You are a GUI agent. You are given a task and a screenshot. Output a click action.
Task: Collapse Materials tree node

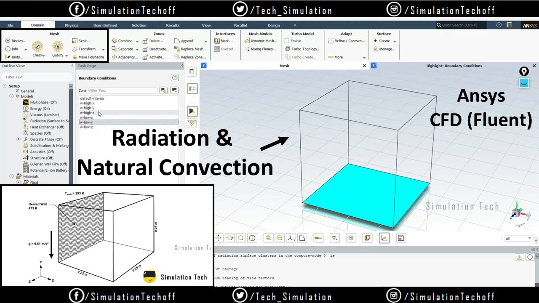[x=12, y=176]
